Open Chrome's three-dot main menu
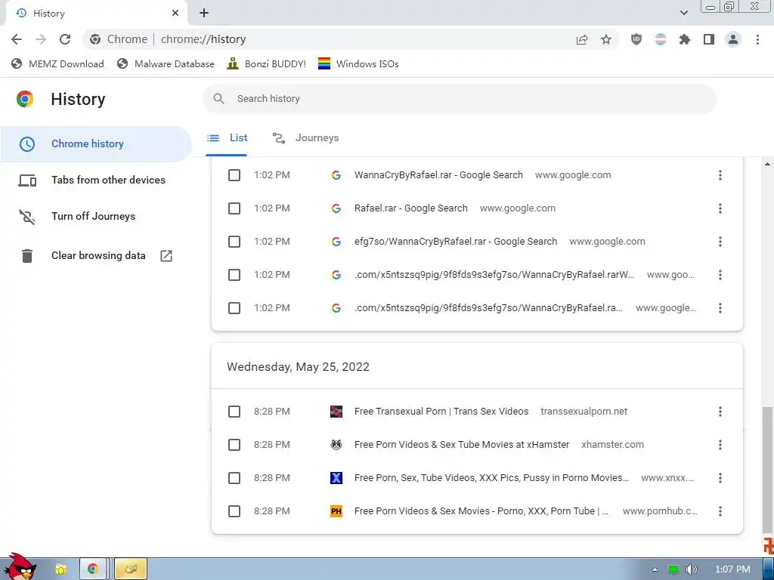Screen dimensions: 774x580 click(x=757, y=39)
